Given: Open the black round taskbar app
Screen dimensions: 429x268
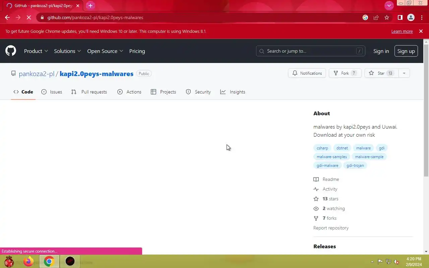Looking at the screenshot, I should click(x=70, y=261).
